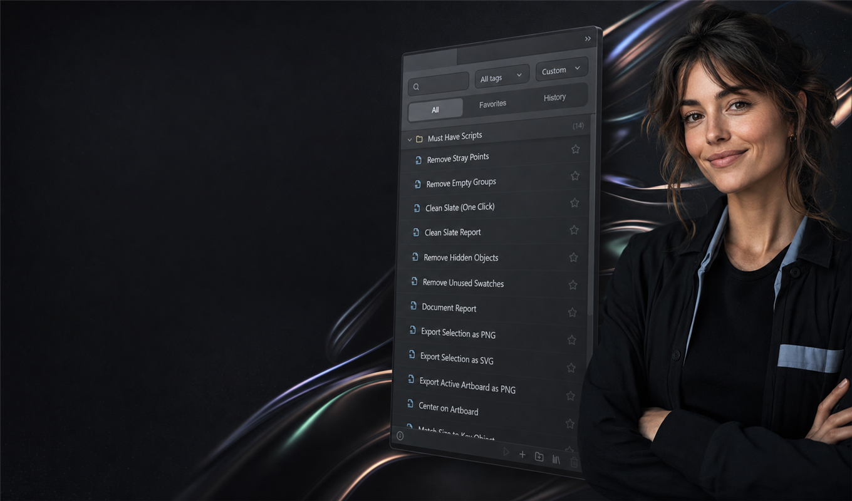Favorite the Center on Artboard script

pos(569,424)
